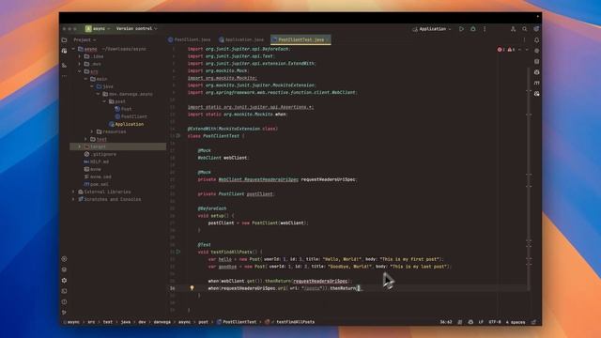Click the UTF-8 encoding indicator
601x338 pixels.
pos(495,322)
